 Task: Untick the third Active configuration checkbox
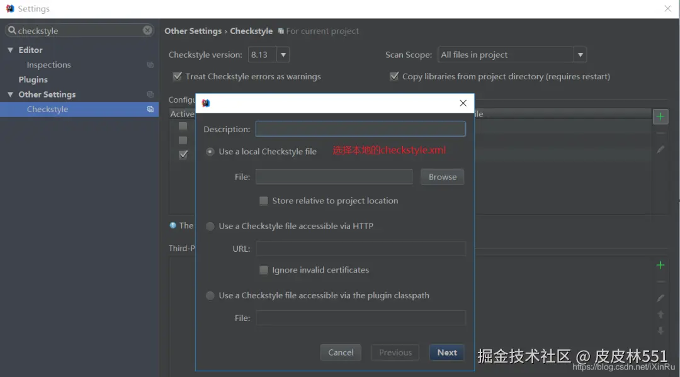[x=183, y=154]
